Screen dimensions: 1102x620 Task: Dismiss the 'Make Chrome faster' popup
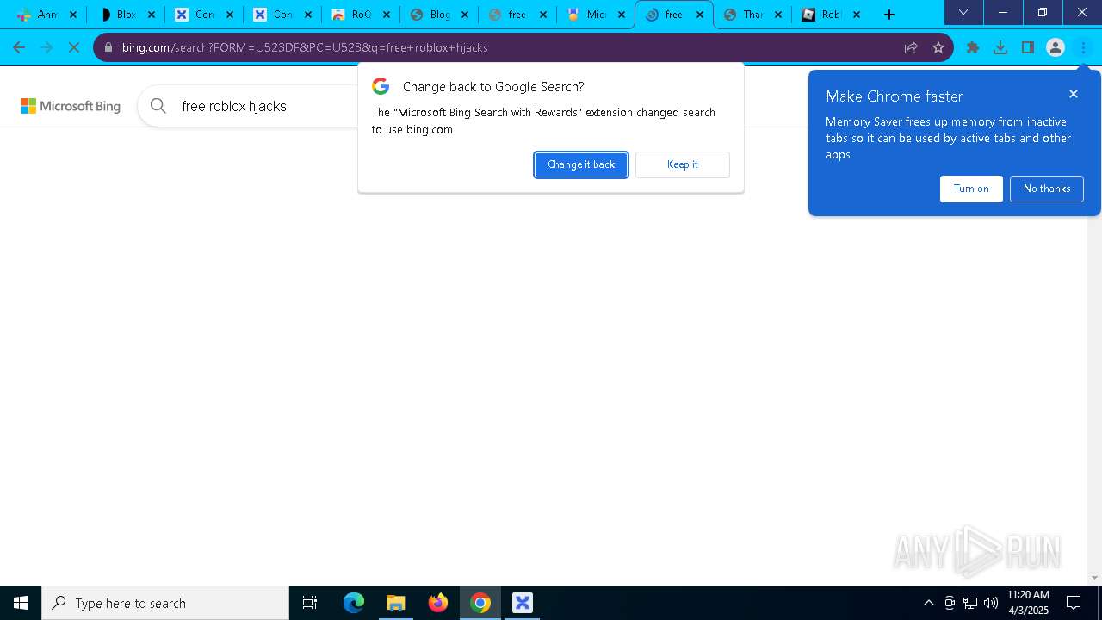point(1073,94)
